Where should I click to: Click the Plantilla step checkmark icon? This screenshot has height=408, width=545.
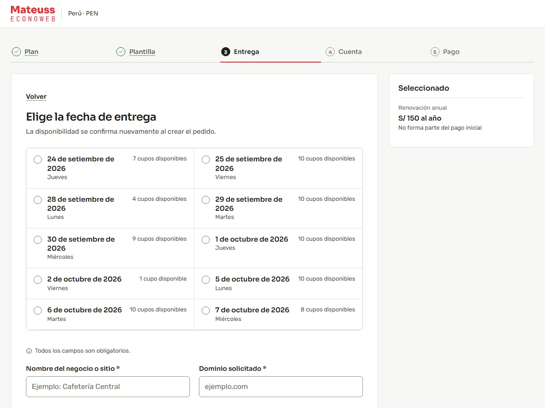pos(121,52)
